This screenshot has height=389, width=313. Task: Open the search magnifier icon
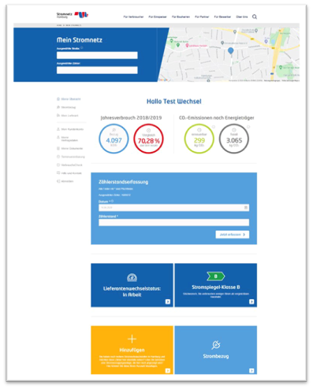pyautogui.click(x=255, y=17)
